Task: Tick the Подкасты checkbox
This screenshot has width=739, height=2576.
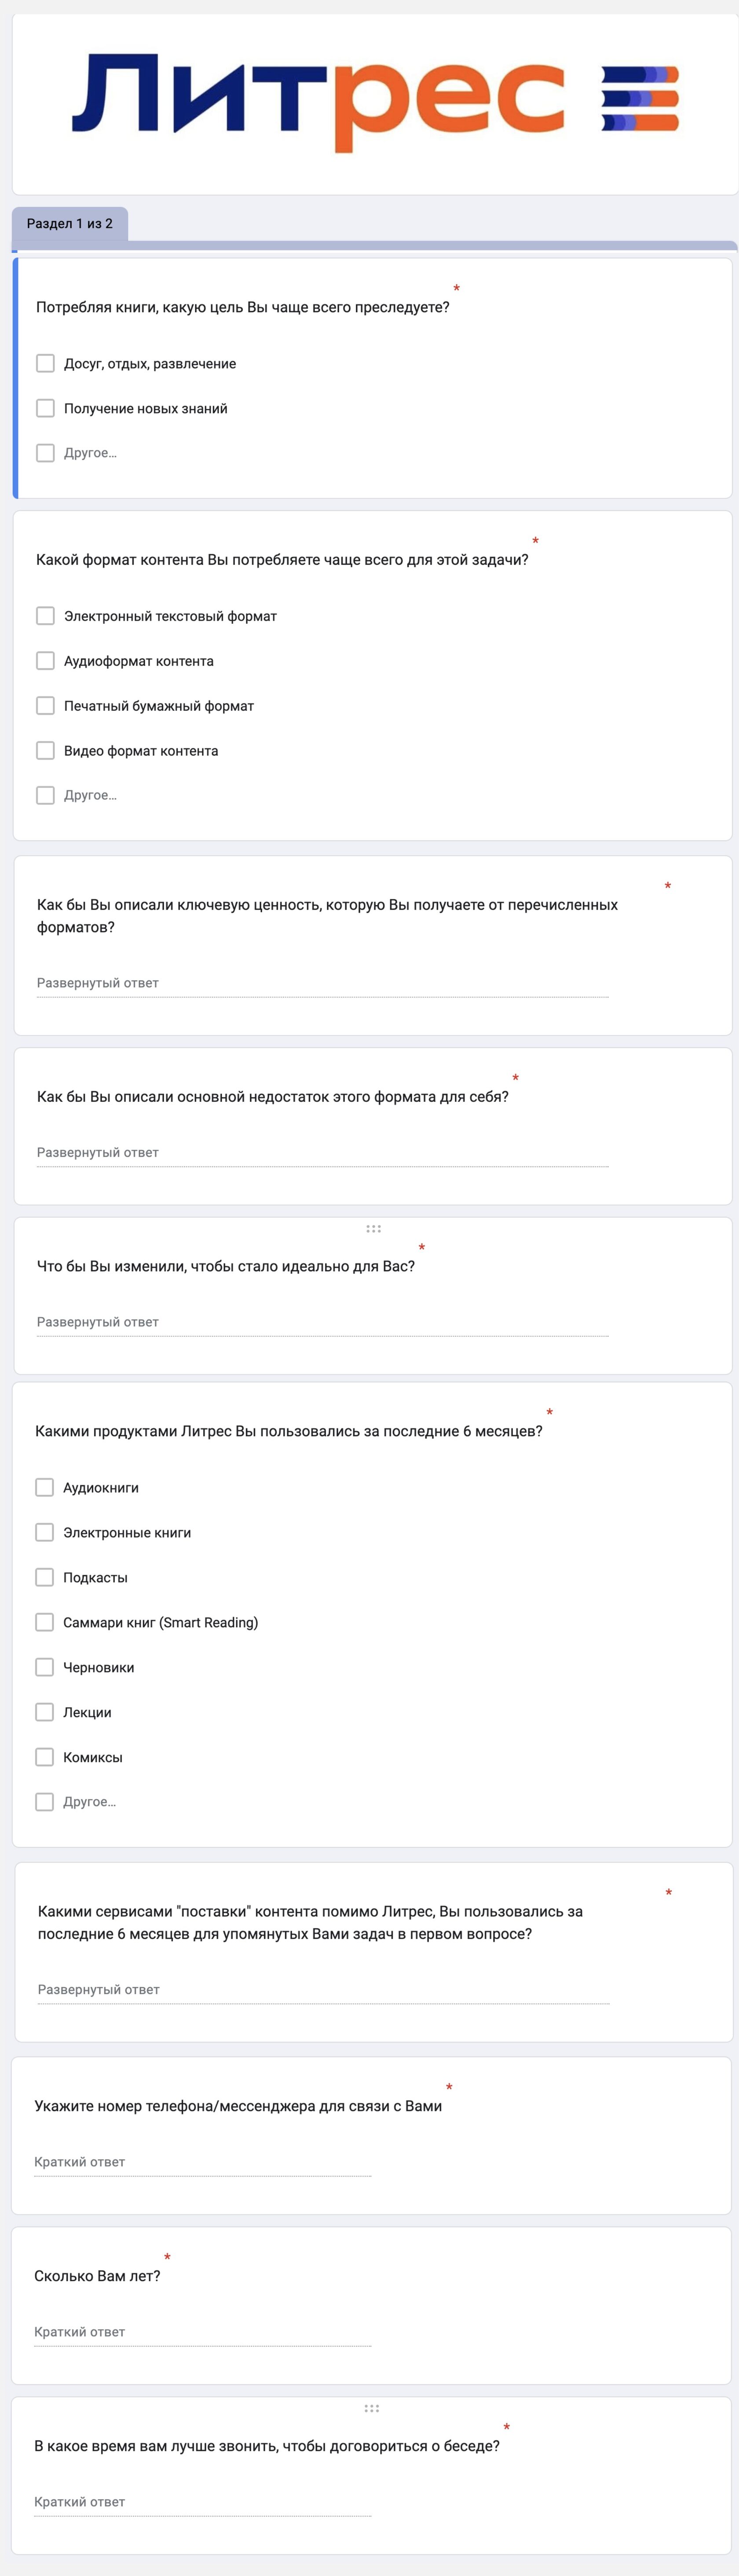Action: (44, 1578)
